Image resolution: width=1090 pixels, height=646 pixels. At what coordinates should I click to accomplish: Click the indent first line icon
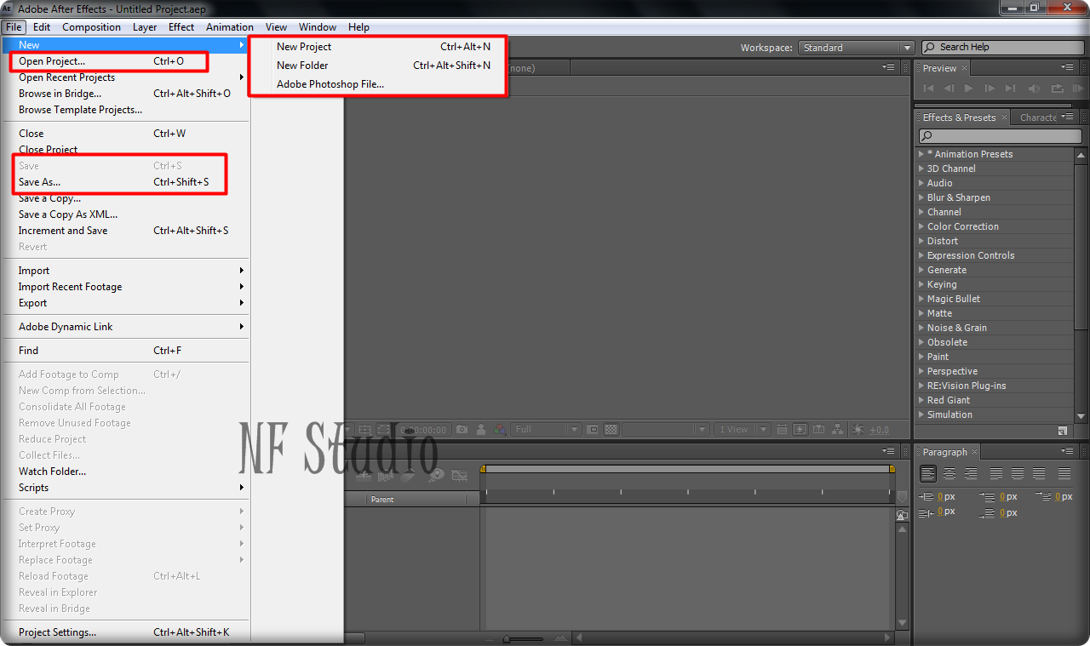[1043, 496]
